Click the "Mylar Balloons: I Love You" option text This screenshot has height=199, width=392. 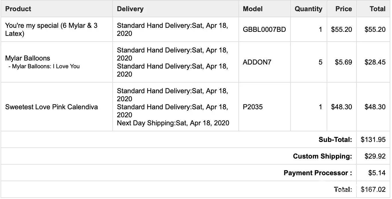[x=44, y=67]
